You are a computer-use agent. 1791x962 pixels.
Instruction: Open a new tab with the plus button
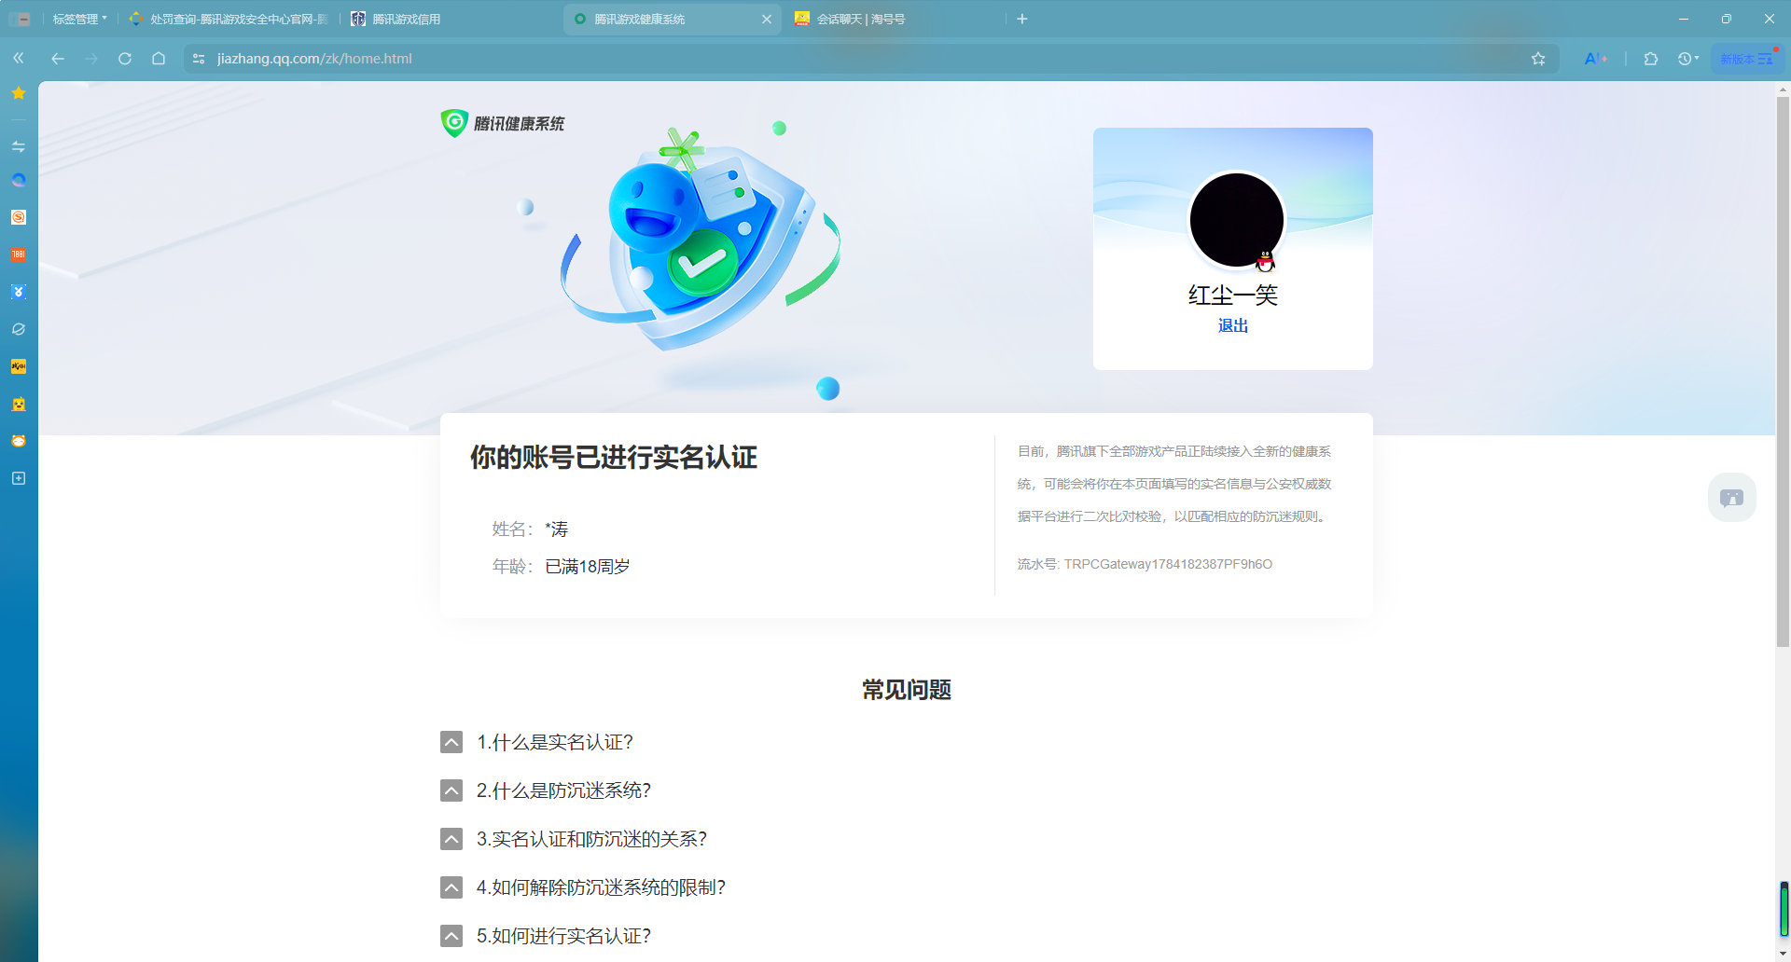(1022, 19)
